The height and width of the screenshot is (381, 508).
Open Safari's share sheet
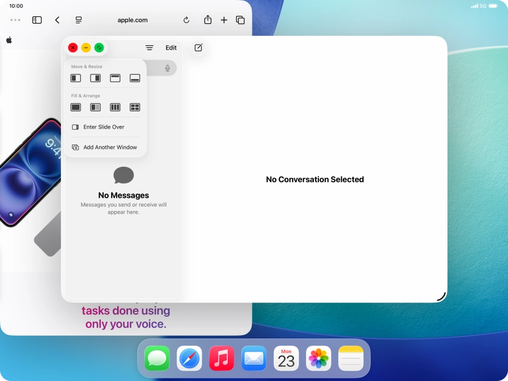(x=207, y=20)
